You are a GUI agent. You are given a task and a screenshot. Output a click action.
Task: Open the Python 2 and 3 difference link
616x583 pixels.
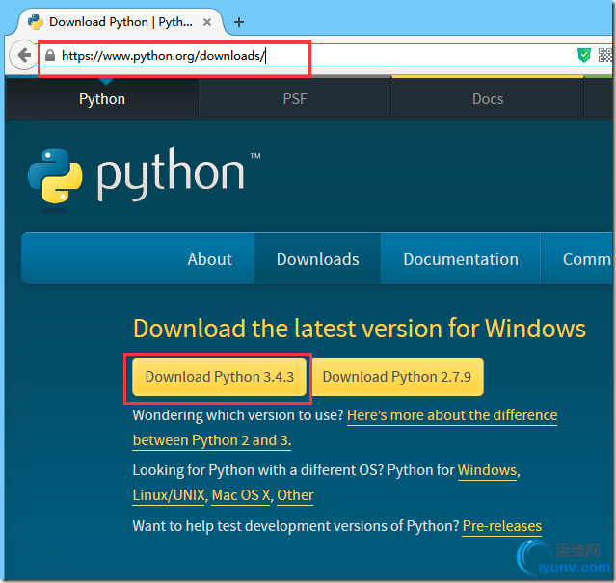point(345,428)
